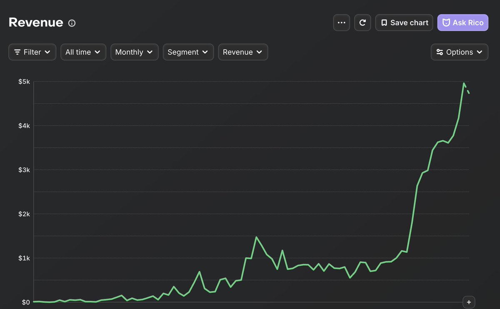This screenshot has width=500, height=309.
Task: Open the Monthly interval dropdown
Action: [x=135, y=52]
